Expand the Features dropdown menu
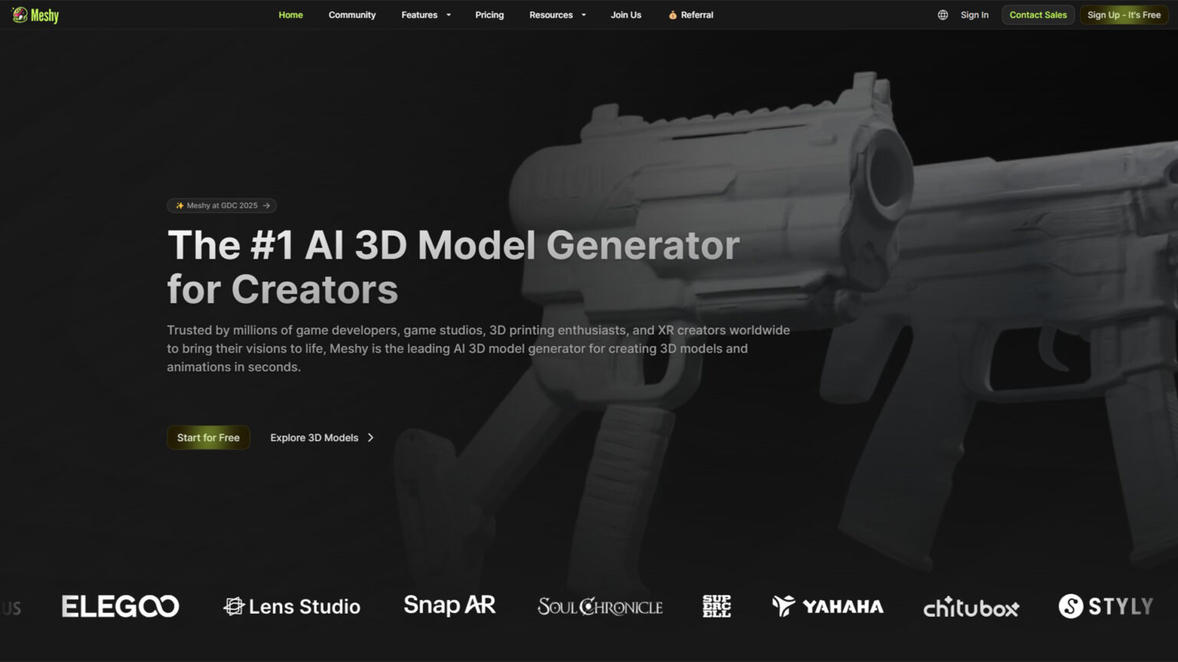 [x=426, y=15]
